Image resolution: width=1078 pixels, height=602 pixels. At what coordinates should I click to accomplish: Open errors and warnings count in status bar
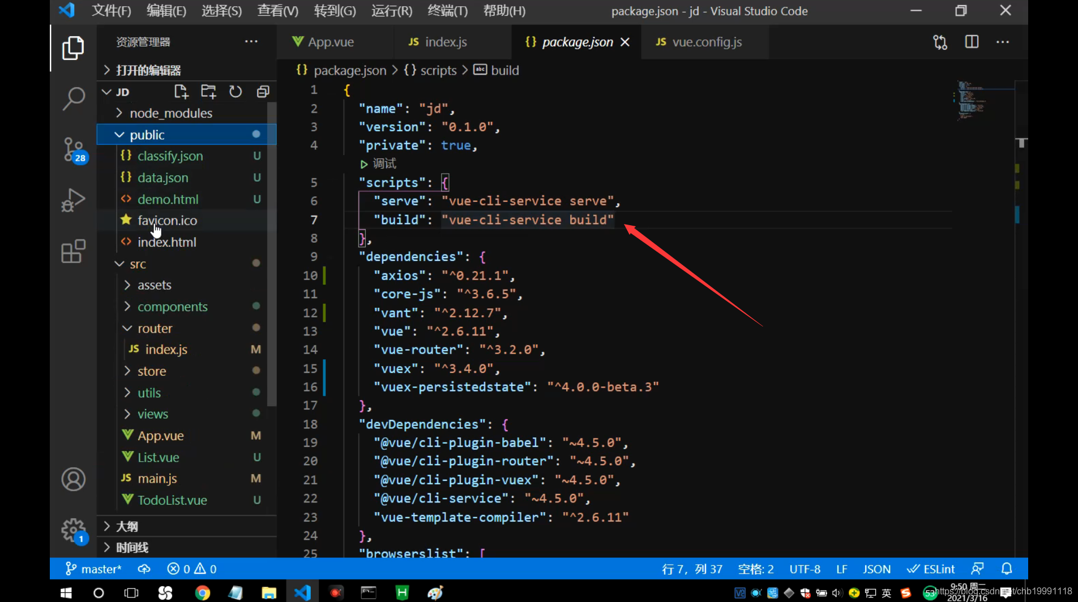[192, 569]
